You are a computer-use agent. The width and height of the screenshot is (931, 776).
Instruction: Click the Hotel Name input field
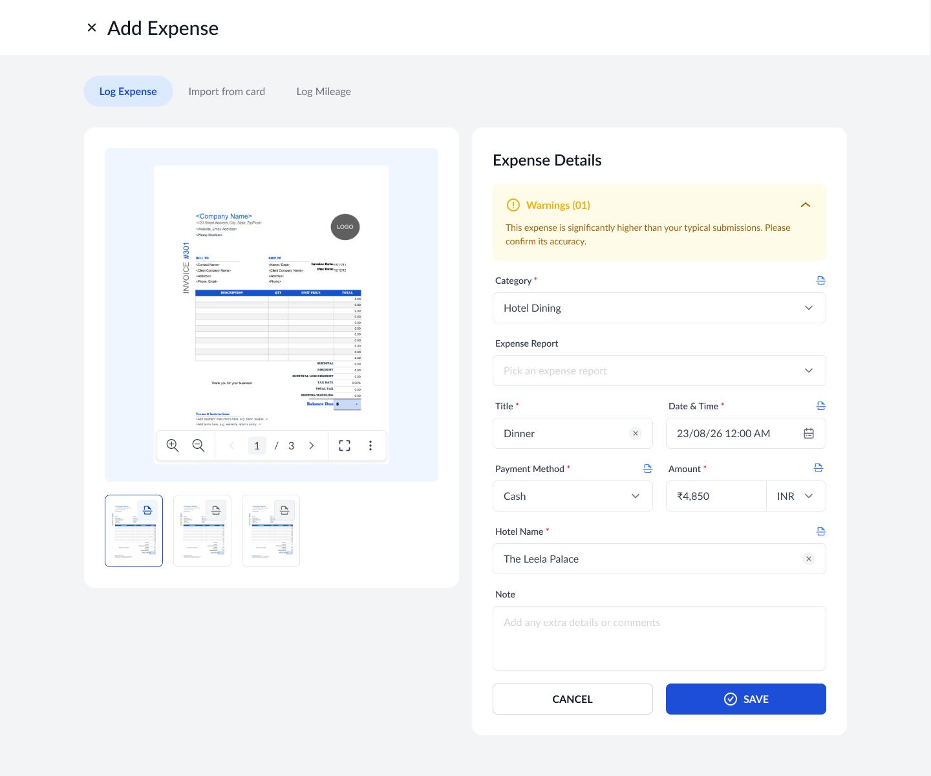pos(659,559)
